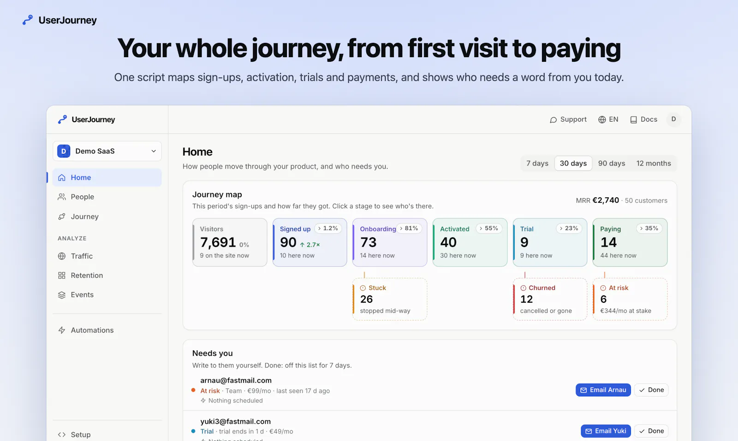Click the Traffic globe icon
The height and width of the screenshot is (441, 738).
click(x=62, y=256)
